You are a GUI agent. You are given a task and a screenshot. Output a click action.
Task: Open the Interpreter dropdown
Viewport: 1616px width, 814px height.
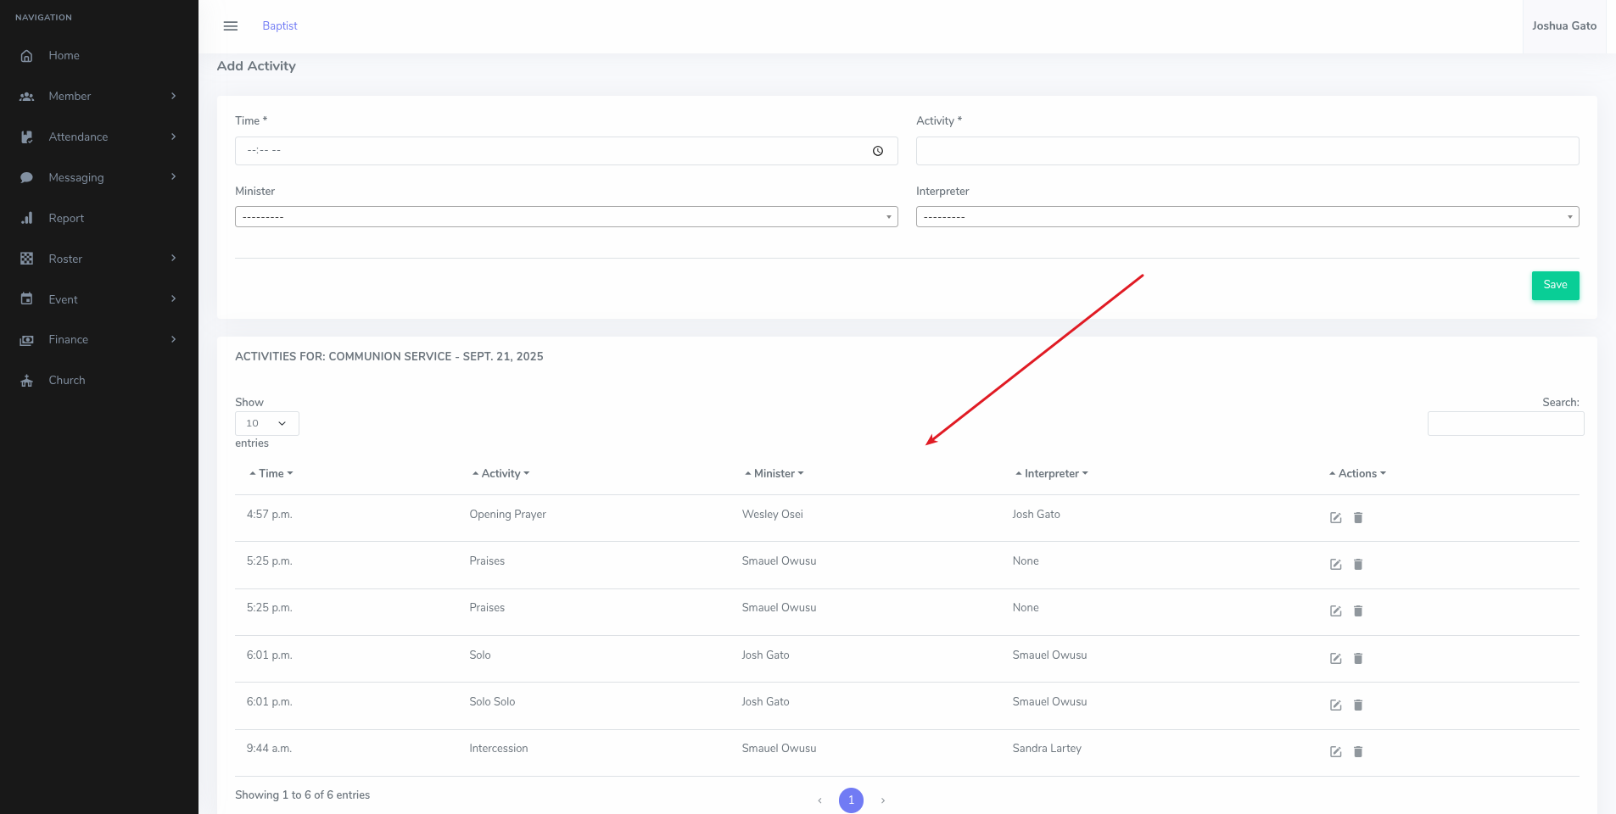(x=1247, y=217)
